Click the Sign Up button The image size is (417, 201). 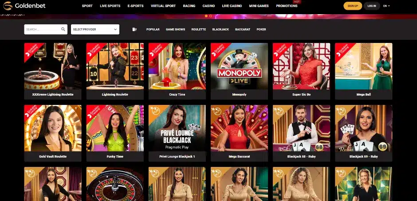[353, 6]
